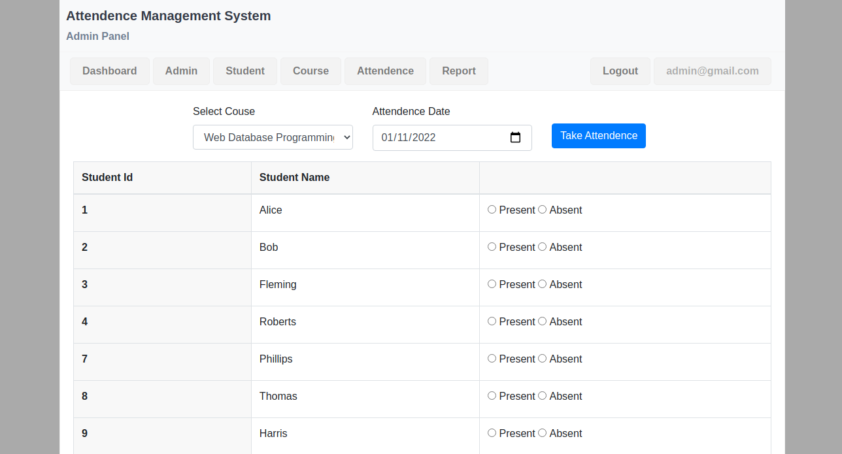
Task: Mark Phillips as Present
Action: point(492,359)
